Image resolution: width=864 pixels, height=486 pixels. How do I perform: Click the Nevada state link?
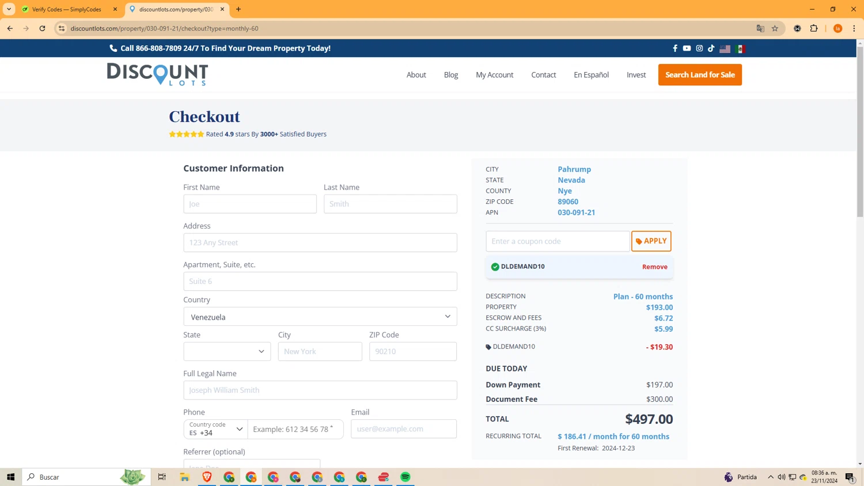tap(571, 180)
